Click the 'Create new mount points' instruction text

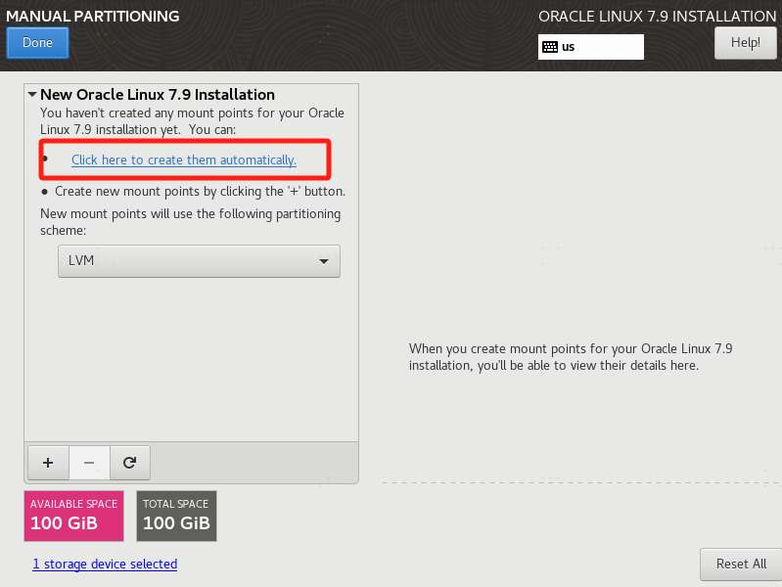(x=200, y=192)
